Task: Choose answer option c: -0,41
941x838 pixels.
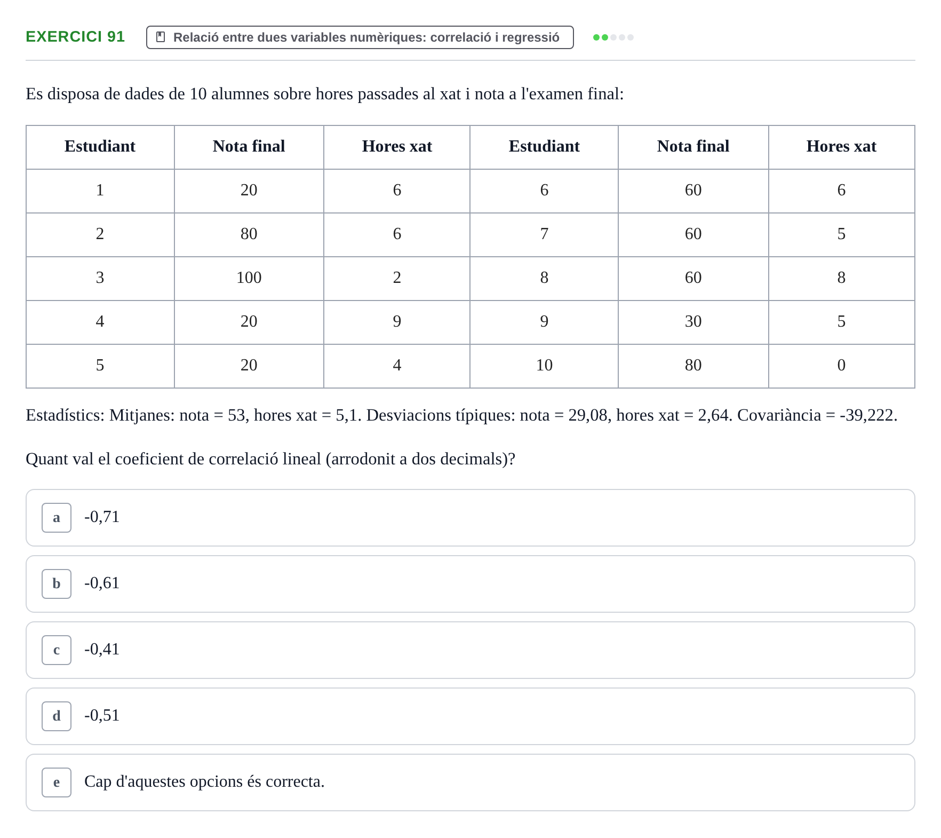Action: [x=470, y=650]
